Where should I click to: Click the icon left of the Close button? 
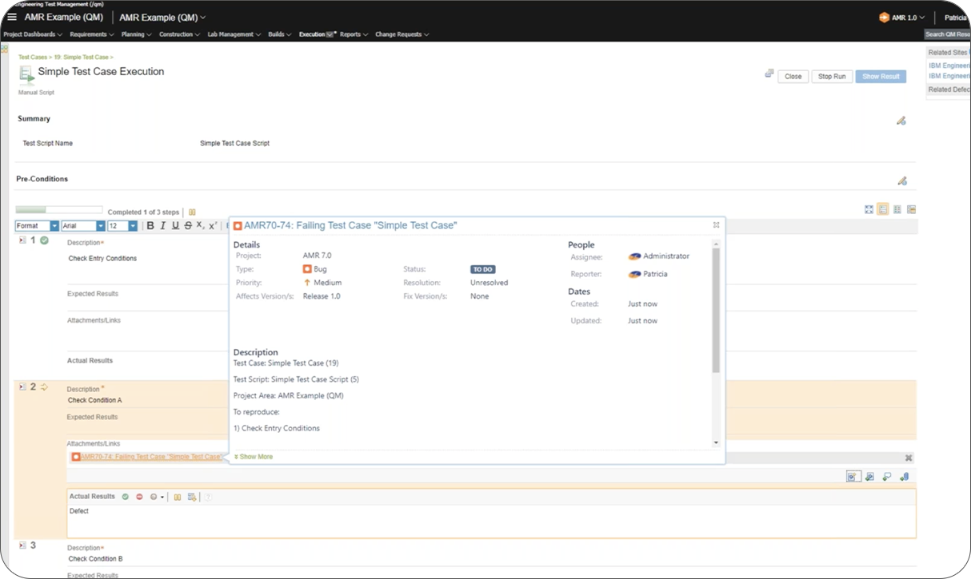(769, 73)
